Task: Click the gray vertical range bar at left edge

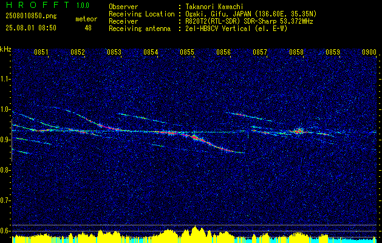Action: point(12,140)
